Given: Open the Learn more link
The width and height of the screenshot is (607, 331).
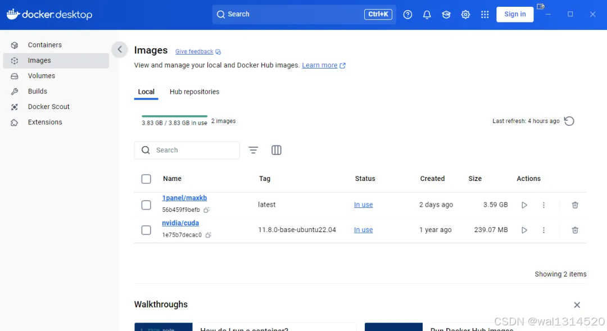Looking at the screenshot, I should (x=320, y=65).
